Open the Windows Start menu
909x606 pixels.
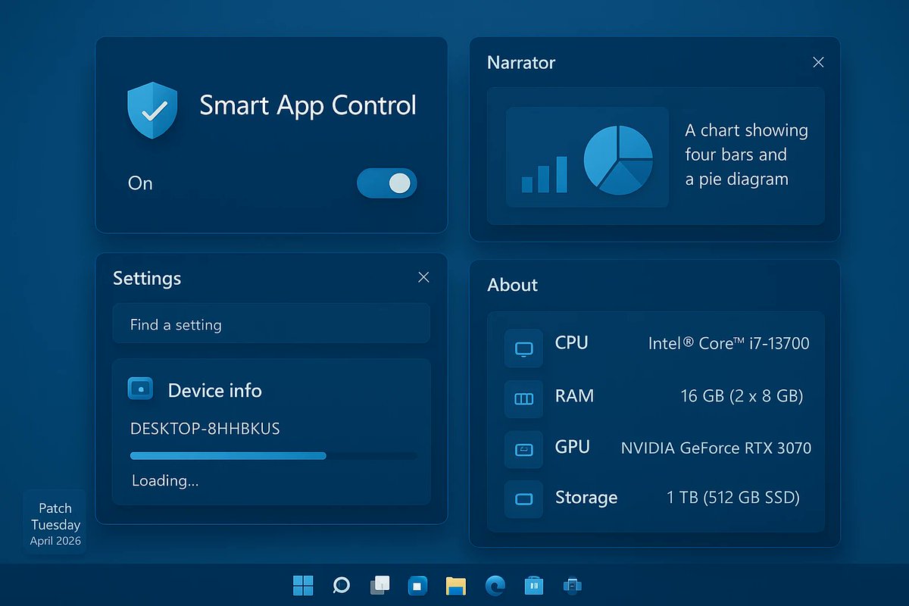pyautogui.click(x=303, y=585)
